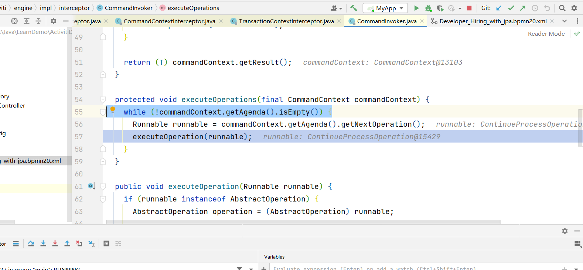Stop the running process with the red square
583x270 pixels.
469,8
